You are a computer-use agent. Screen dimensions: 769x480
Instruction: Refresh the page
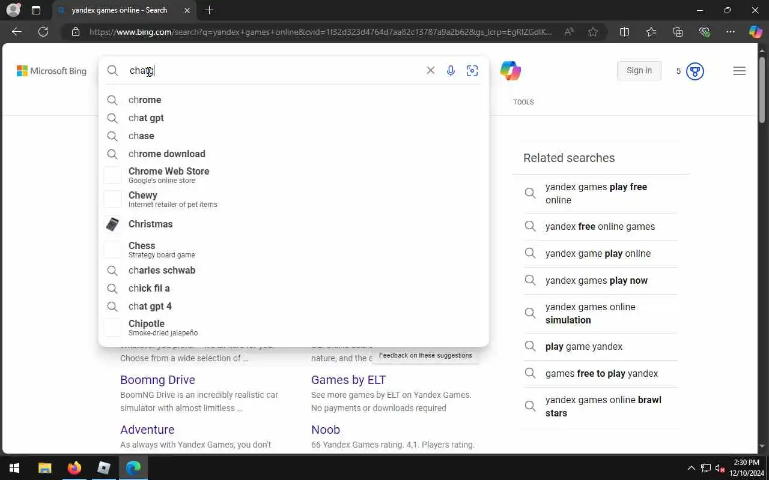[x=43, y=32]
